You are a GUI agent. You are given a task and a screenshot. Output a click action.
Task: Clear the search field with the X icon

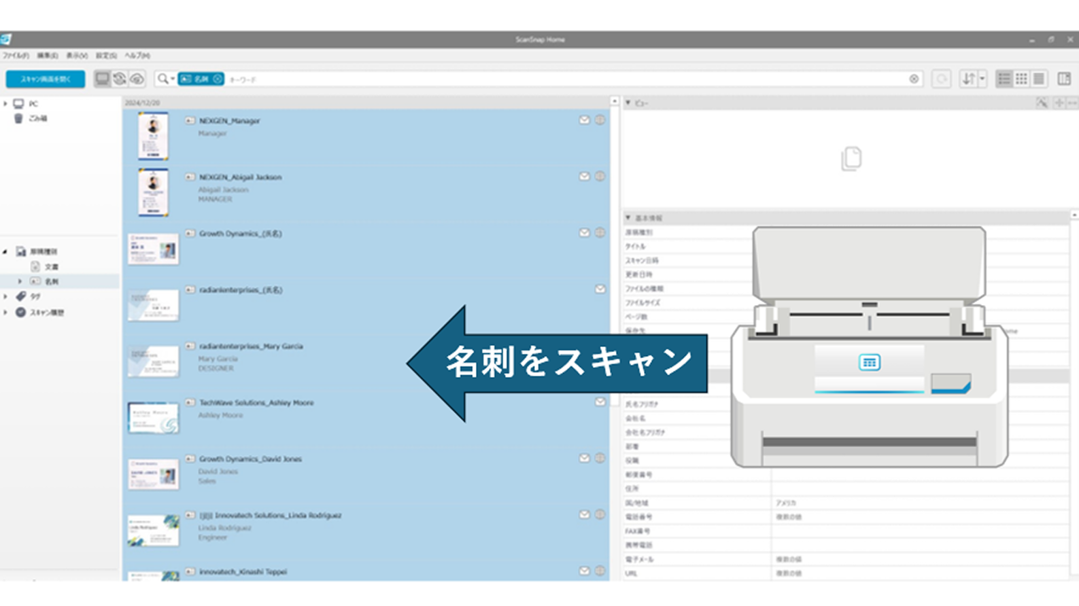[914, 79]
